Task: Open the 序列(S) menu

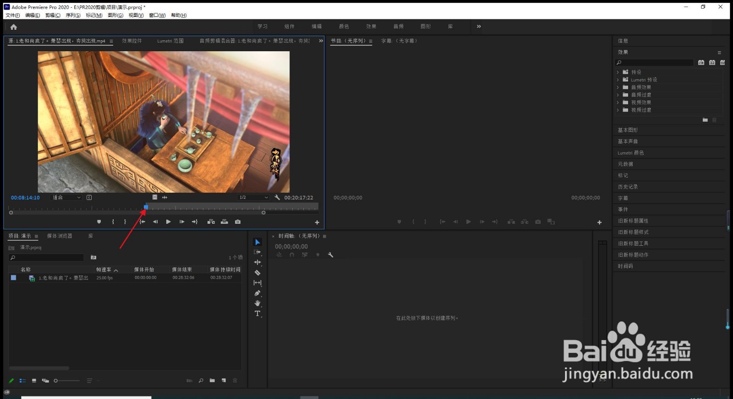Action: point(73,15)
